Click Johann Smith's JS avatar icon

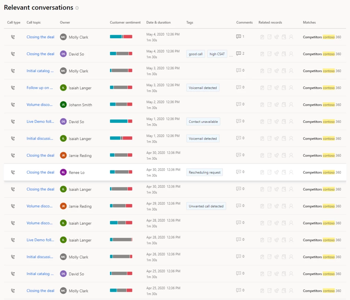tap(63, 104)
